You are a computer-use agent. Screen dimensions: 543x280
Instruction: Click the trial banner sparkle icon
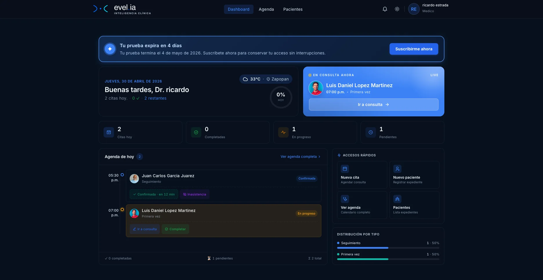110,49
